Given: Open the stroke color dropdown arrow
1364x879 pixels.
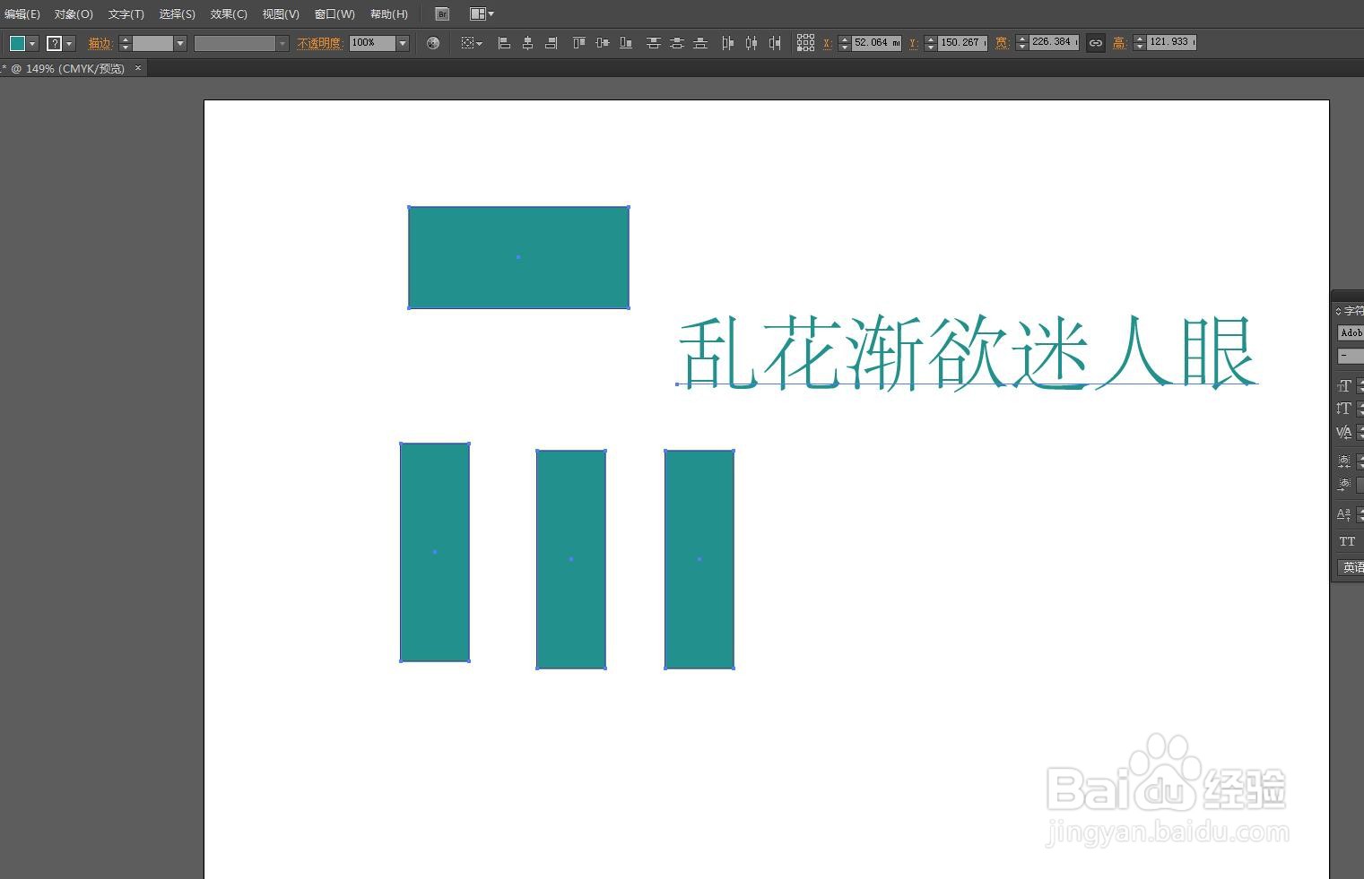Looking at the screenshot, I should pyautogui.click(x=69, y=43).
